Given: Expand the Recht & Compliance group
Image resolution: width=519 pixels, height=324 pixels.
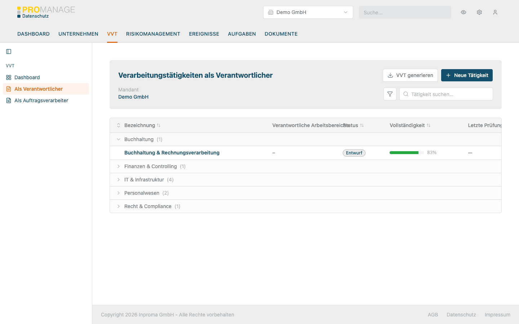Looking at the screenshot, I should coord(119,206).
